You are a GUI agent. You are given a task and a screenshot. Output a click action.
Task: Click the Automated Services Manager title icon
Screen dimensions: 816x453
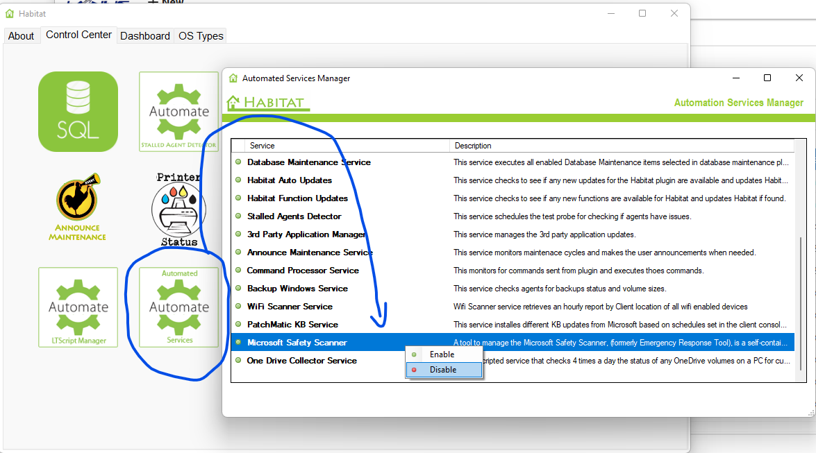click(233, 78)
